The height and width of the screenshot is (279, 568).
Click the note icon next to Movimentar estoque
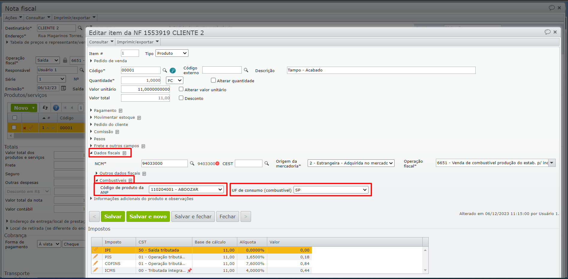[139, 118]
